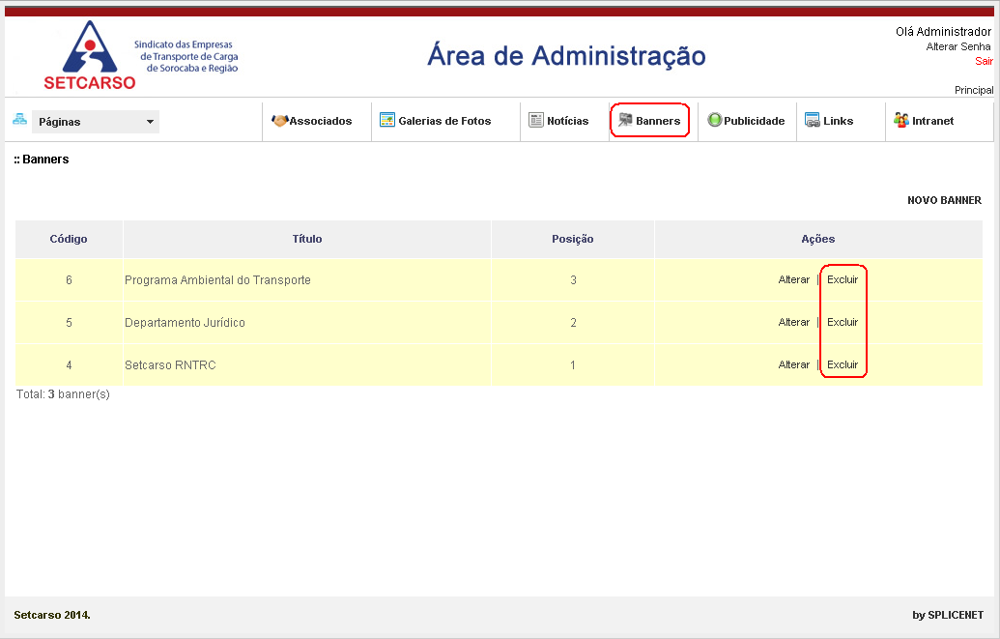Create a new banner with NOVO BANNER
This screenshot has height=639, width=1000.
945,200
